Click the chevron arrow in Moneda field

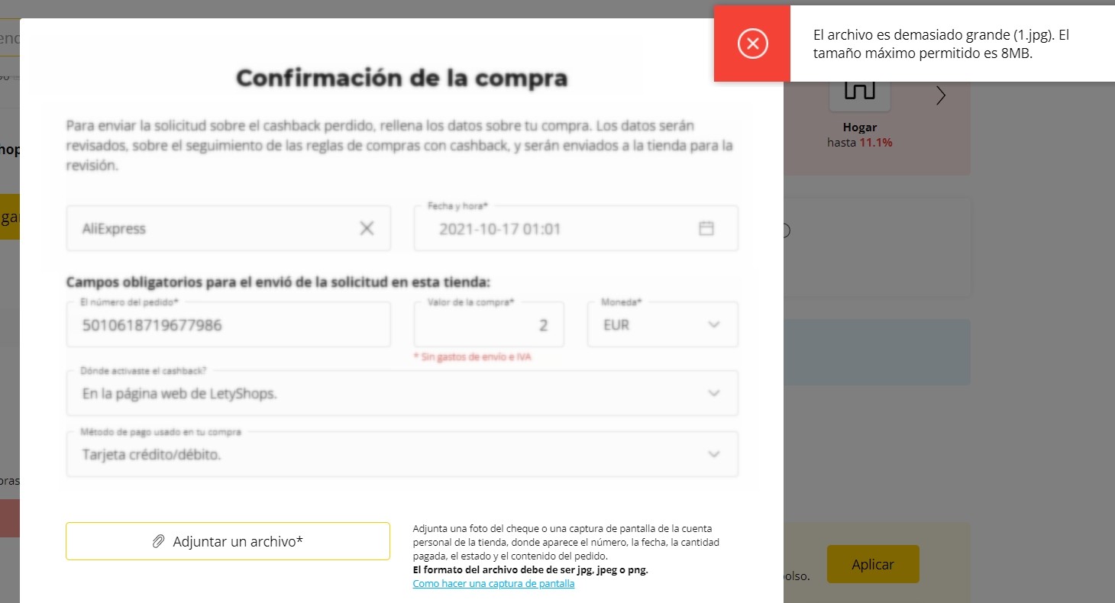point(714,324)
